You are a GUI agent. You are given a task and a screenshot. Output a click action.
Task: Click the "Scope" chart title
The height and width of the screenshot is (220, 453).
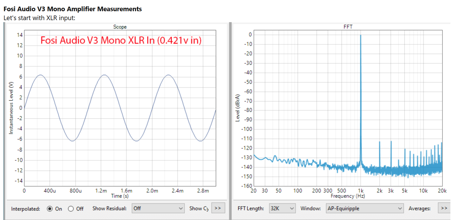pyautogui.click(x=120, y=27)
